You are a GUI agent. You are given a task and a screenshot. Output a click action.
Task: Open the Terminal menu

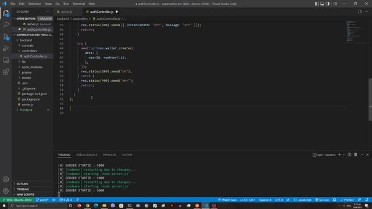[79, 4]
